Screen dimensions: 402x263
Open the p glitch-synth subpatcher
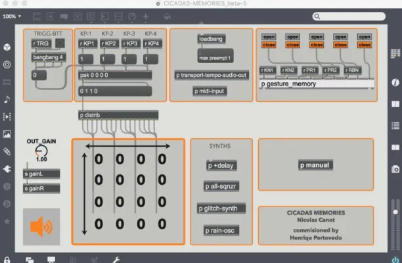[221, 208]
